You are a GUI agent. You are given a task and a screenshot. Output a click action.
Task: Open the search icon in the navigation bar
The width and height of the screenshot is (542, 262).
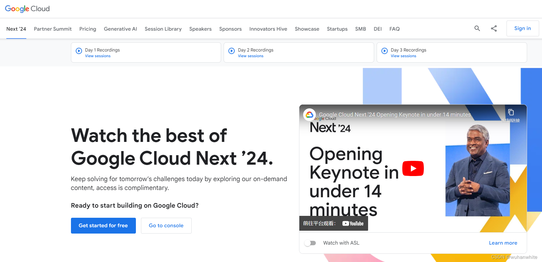[x=477, y=28]
